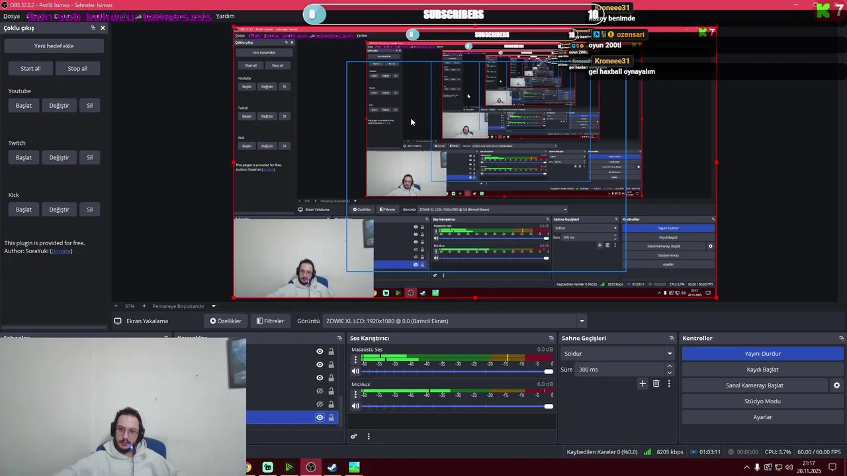Show hidden system tray icons chevron
The height and width of the screenshot is (476, 847).
click(x=747, y=467)
